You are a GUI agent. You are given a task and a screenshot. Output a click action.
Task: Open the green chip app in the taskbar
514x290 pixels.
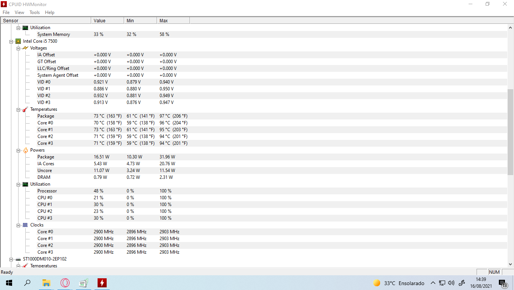(83, 283)
